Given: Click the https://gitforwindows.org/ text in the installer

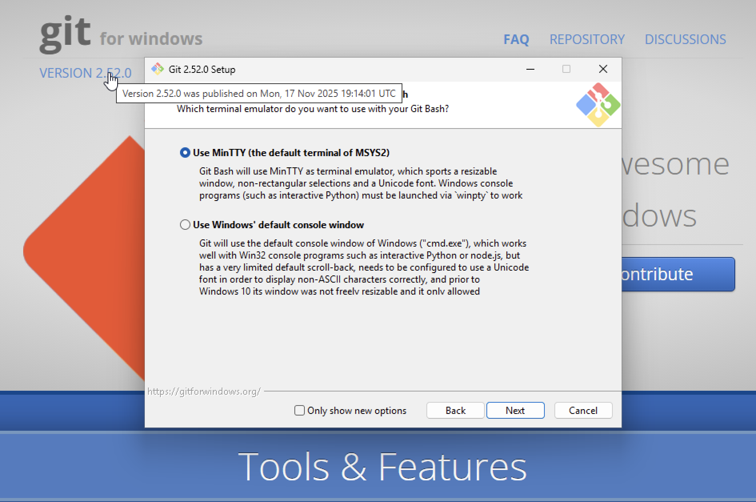Looking at the screenshot, I should point(204,392).
